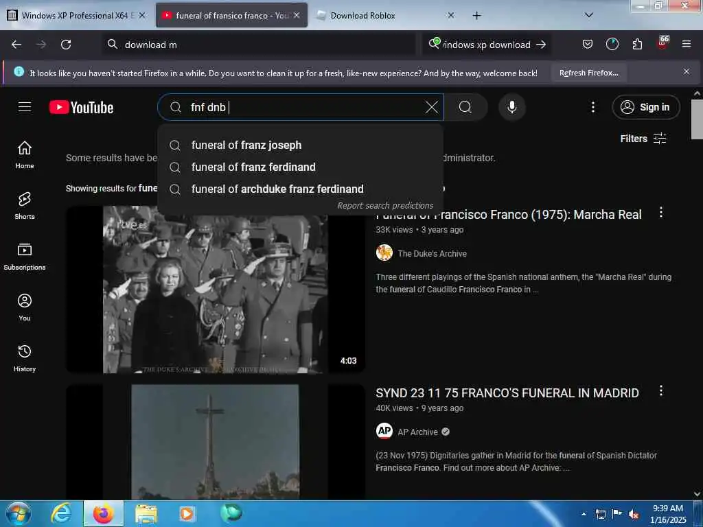Open options menu for Marcha Real video

(x=661, y=213)
